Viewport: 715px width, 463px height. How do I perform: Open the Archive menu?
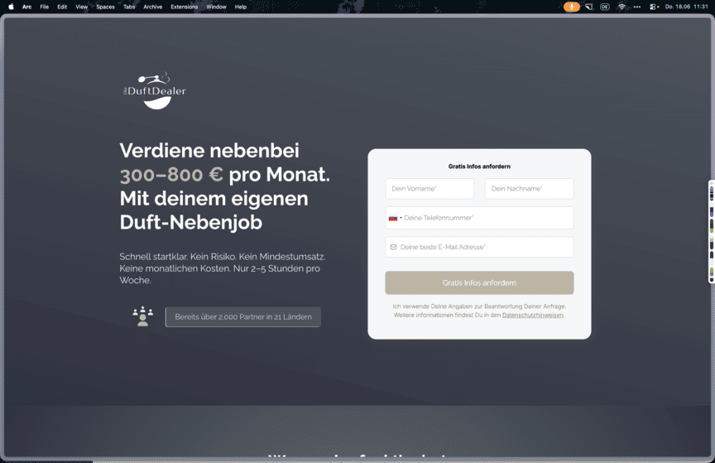point(153,7)
